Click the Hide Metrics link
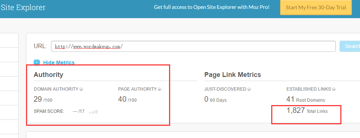 (x=59, y=63)
